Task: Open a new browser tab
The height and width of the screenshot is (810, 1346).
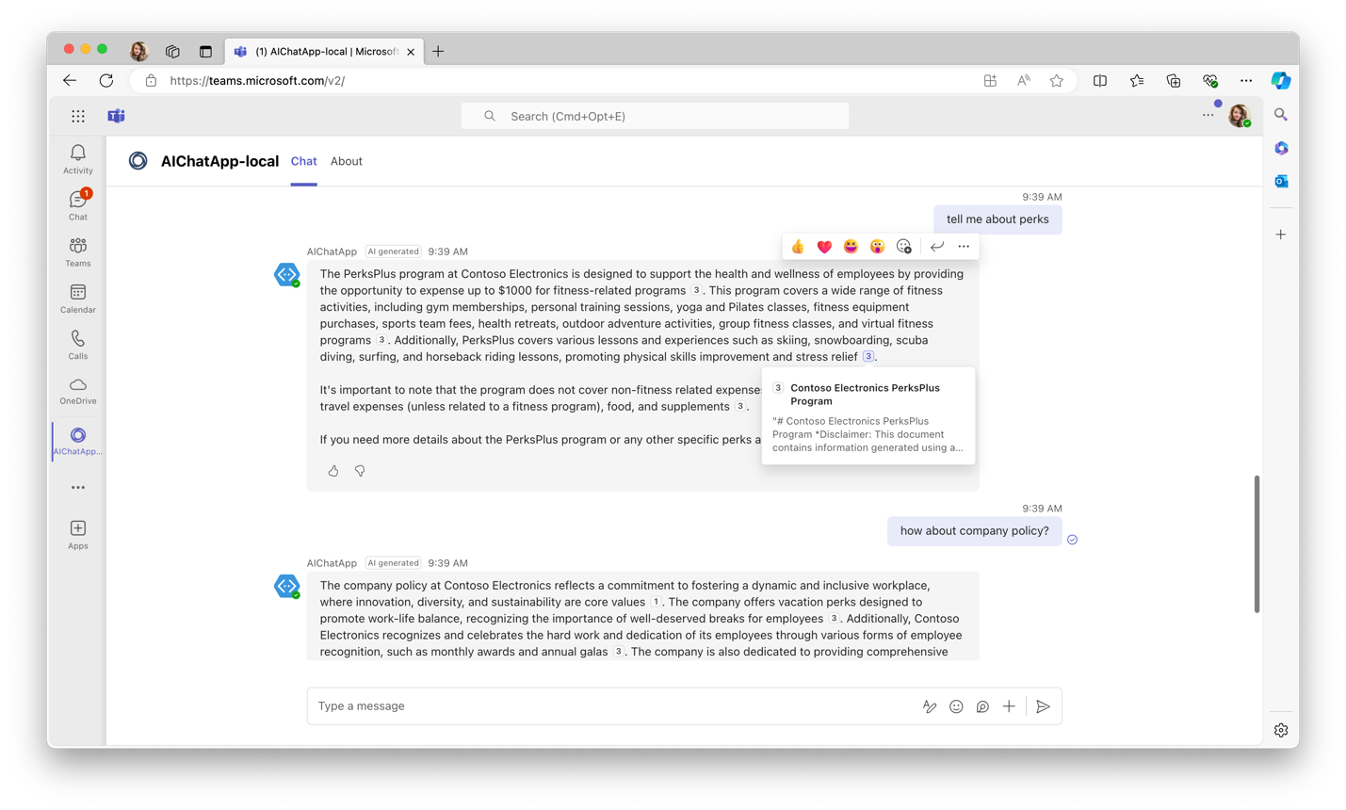Action: coord(438,52)
